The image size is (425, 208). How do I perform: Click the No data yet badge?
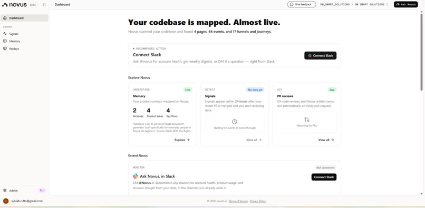click(255, 90)
